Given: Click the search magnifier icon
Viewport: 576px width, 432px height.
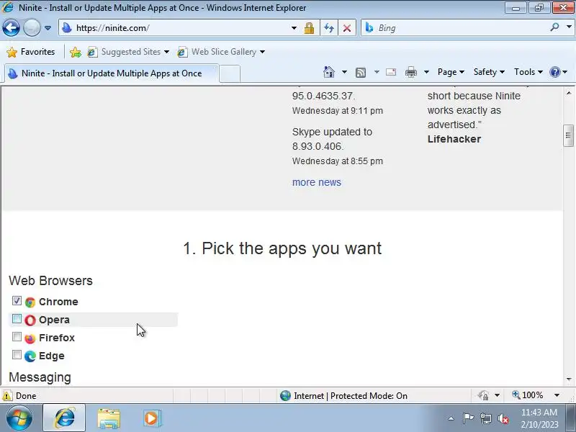Looking at the screenshot, I should tap(554, 27).
